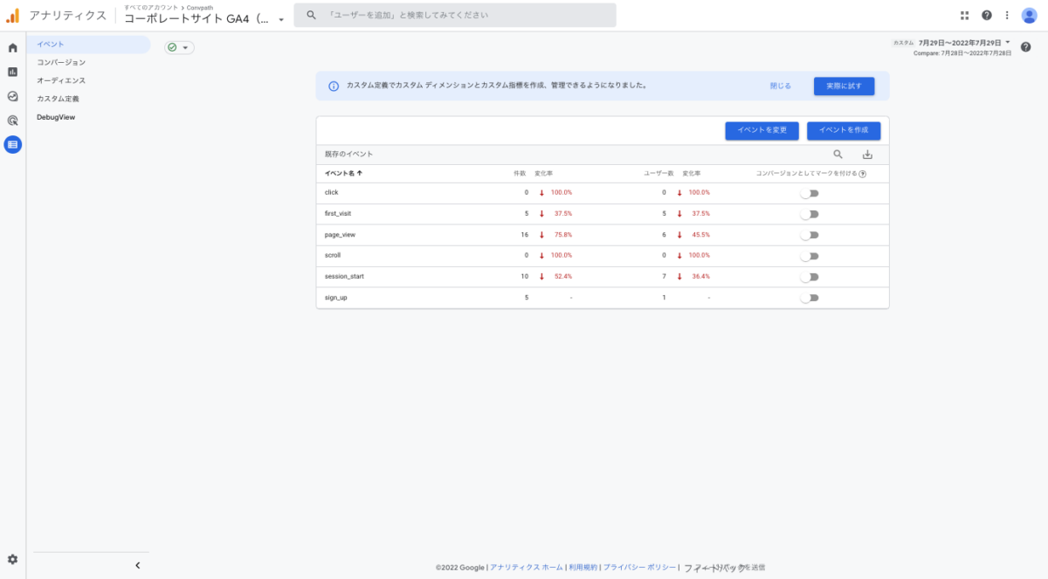This screenshot has height=579, width=1048.
Task: Open the Home icon in left rail
Action: (x=12, y=48)
